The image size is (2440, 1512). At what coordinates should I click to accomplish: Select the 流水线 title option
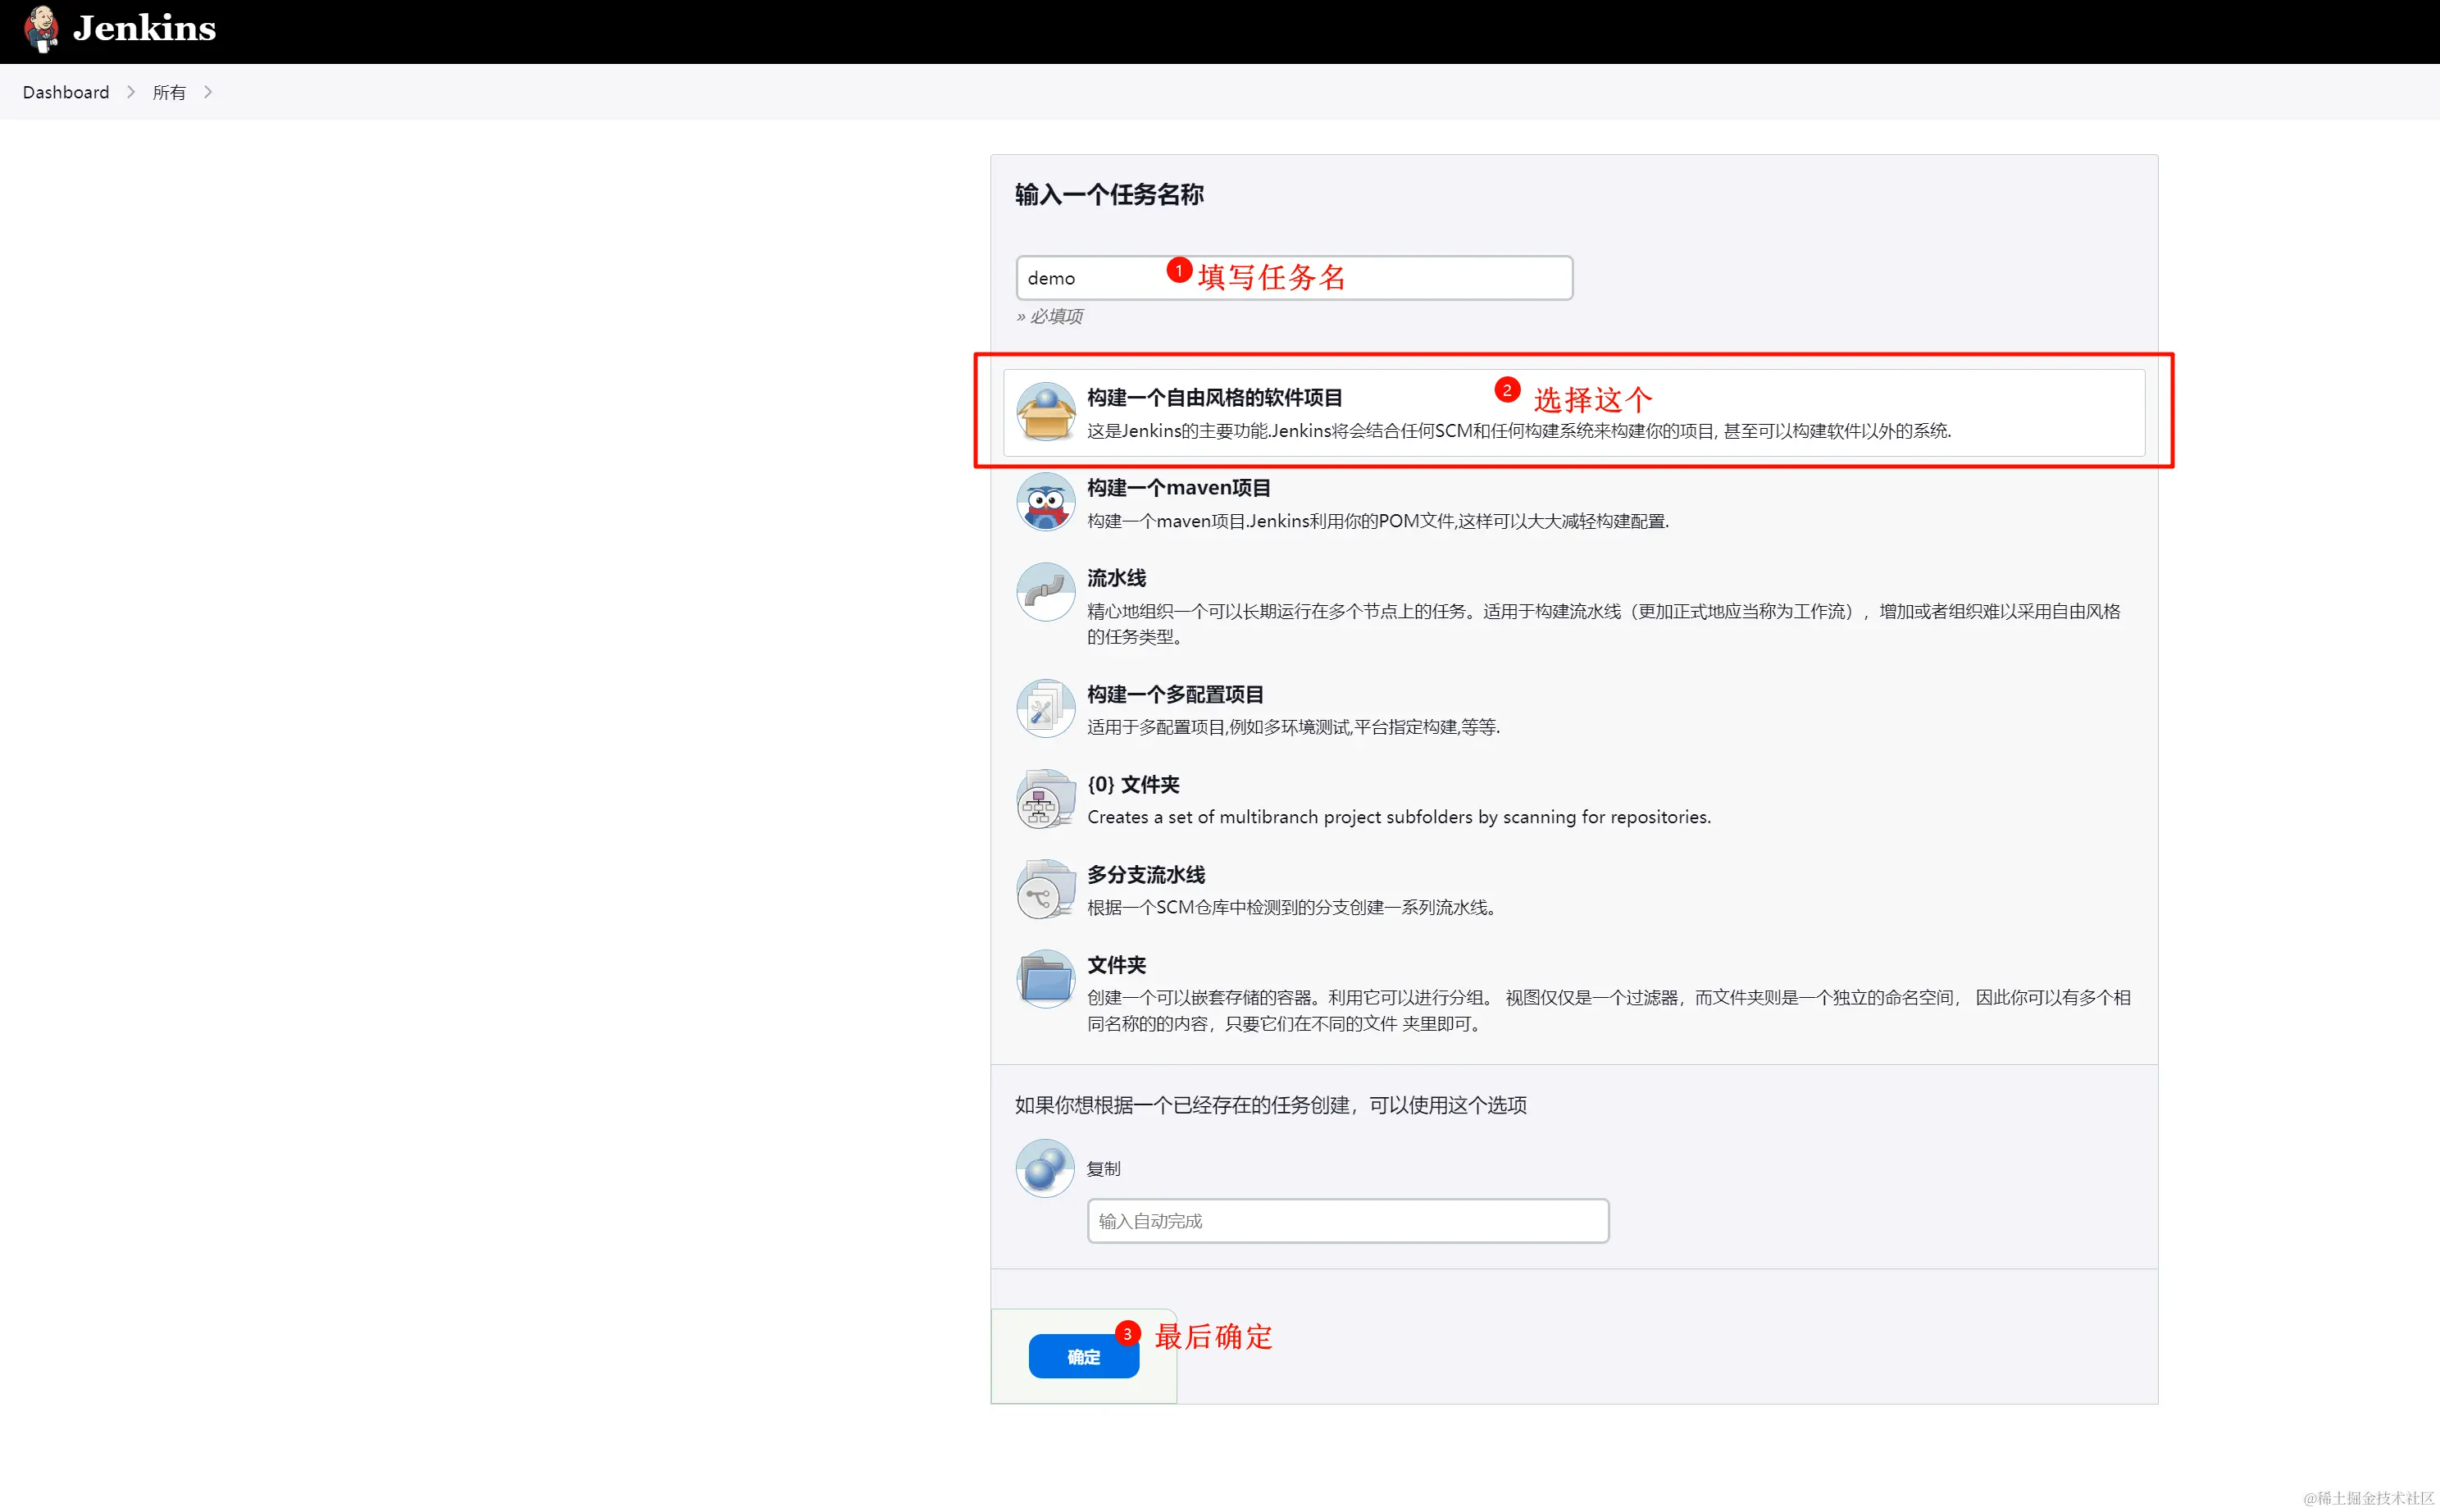[1116, 578]
